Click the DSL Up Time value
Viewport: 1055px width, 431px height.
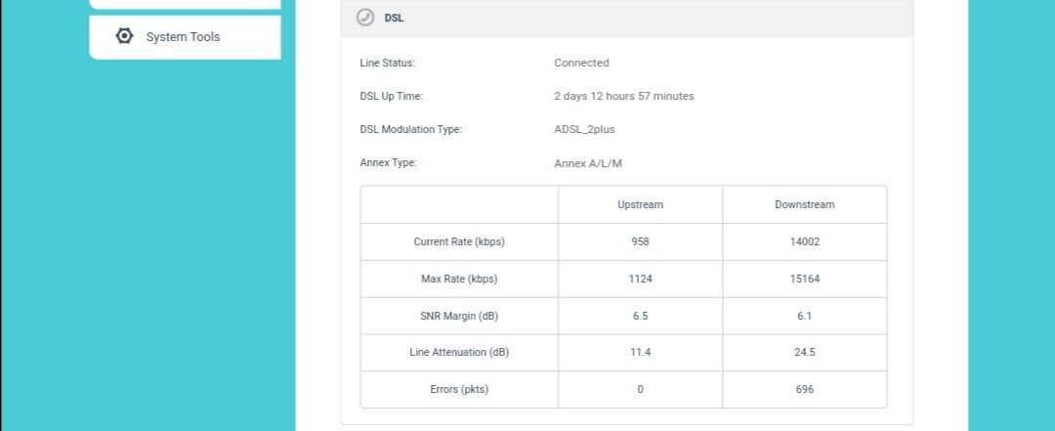(x=623, y=96)
